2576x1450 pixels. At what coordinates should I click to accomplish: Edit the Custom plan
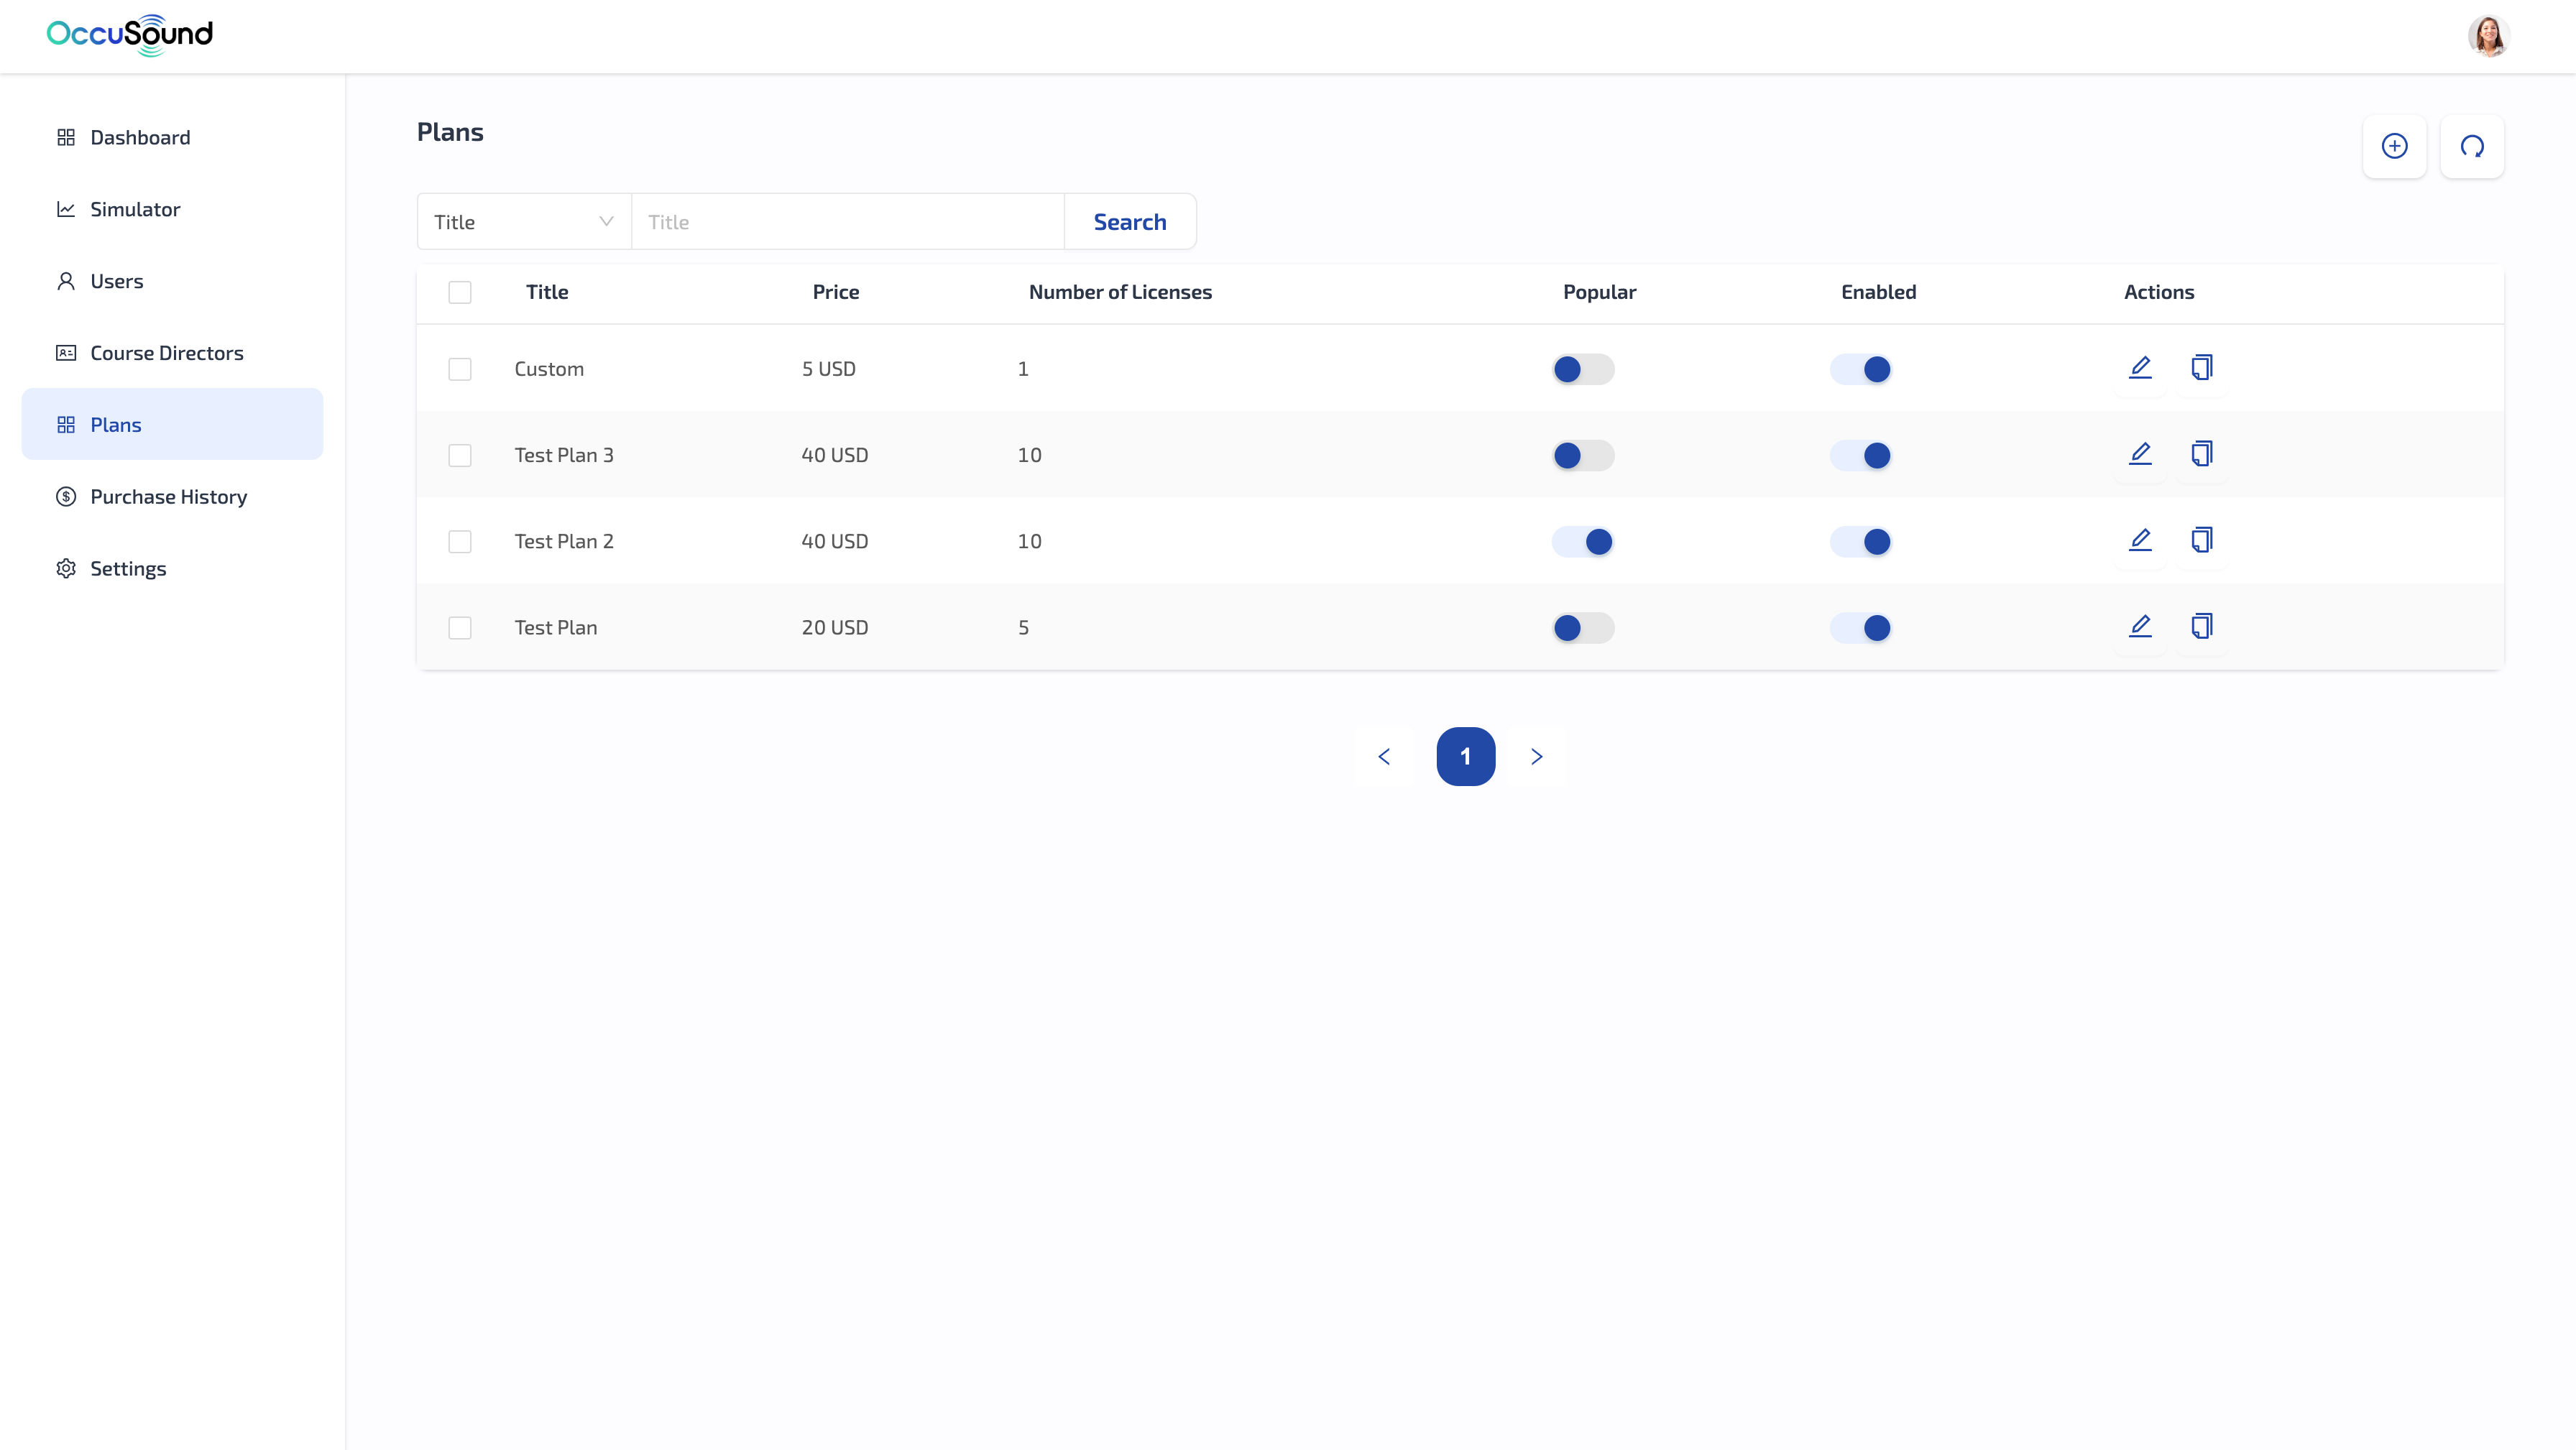(2140, 368)
